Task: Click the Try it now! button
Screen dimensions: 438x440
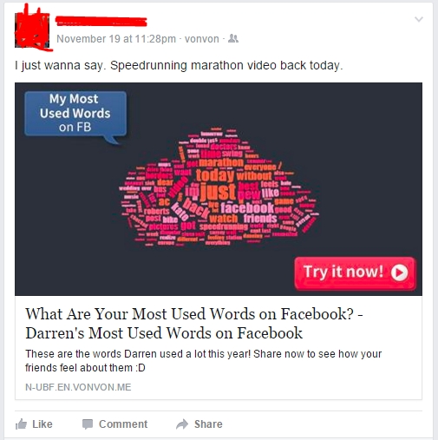Action: (x=356, y=273)
